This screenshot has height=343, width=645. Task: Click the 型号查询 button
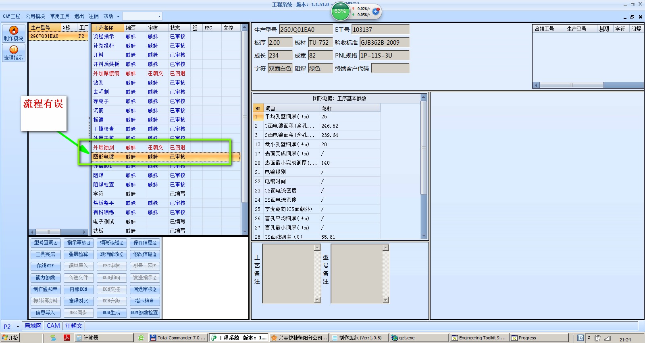tap(46, 243)
